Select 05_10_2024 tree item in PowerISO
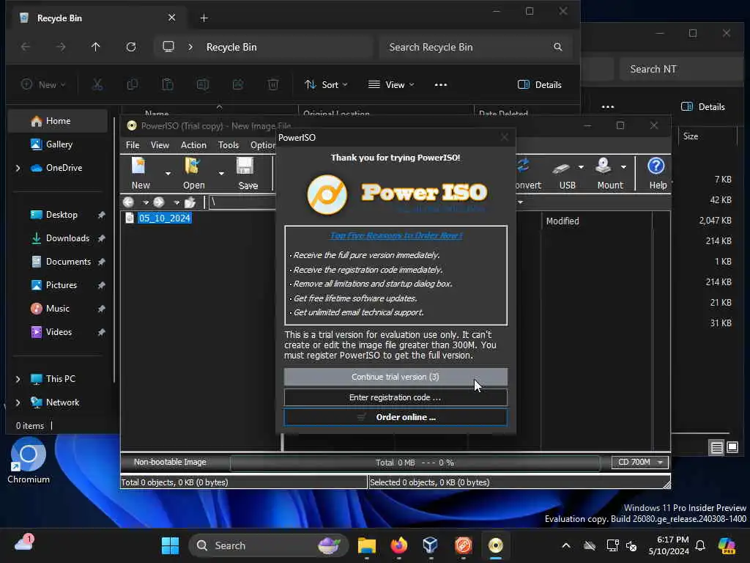 [x=165, y=218]
